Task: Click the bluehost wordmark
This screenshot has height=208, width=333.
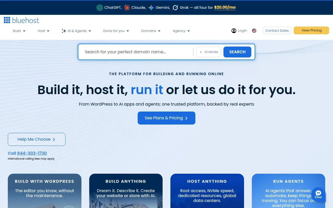Action: click(x=25, y=20)
